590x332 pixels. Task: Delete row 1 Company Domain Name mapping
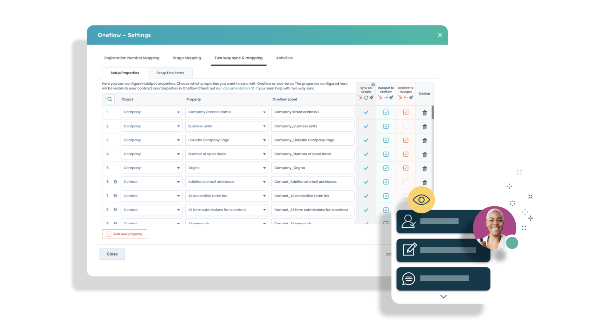click(425, 113)
